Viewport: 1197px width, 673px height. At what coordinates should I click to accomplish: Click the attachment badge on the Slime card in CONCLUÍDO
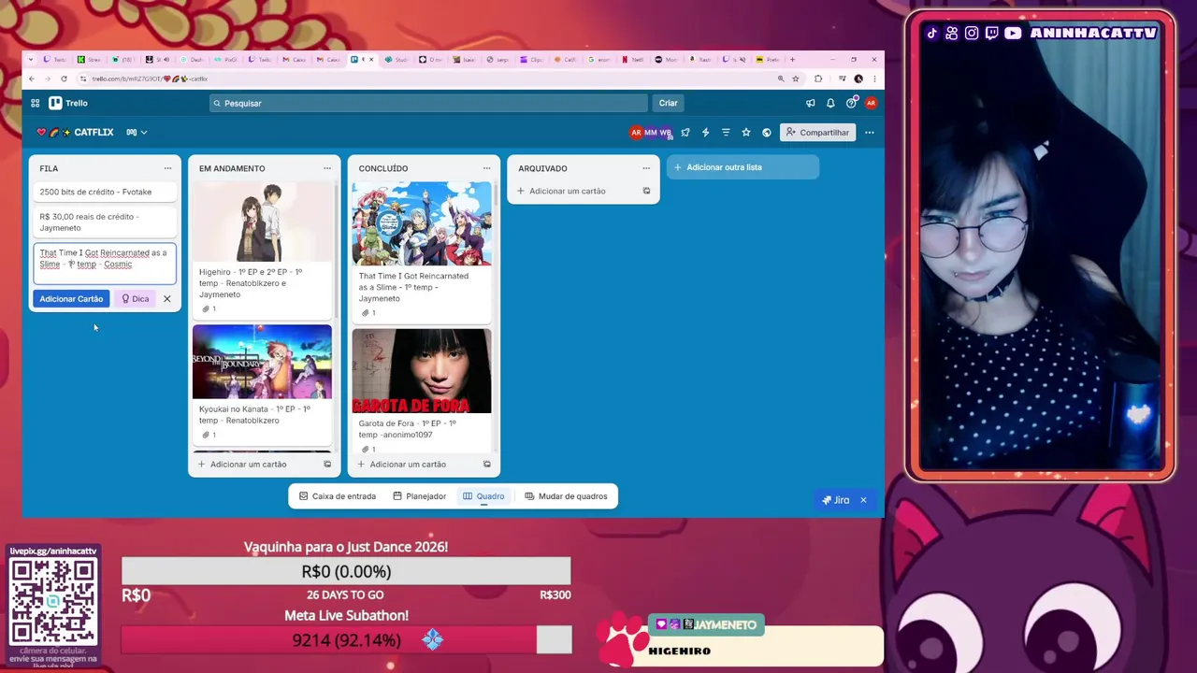tap(368, 313)
